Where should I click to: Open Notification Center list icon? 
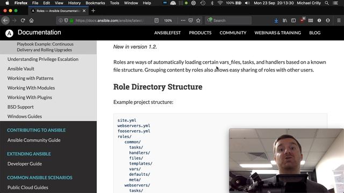click(x=335, y=3)
